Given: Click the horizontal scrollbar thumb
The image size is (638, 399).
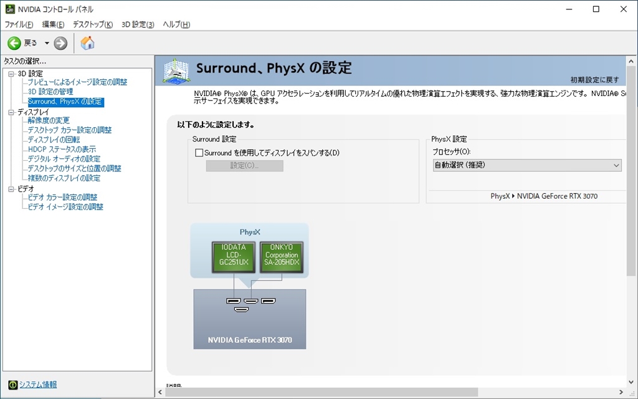Looking at the screenshot, I should tap(321, 392).
